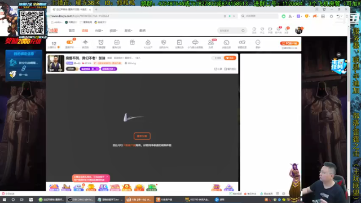Screen dimensions: 361x203
Task: Open the Douyu site logo link
Action: pos(53,30)
